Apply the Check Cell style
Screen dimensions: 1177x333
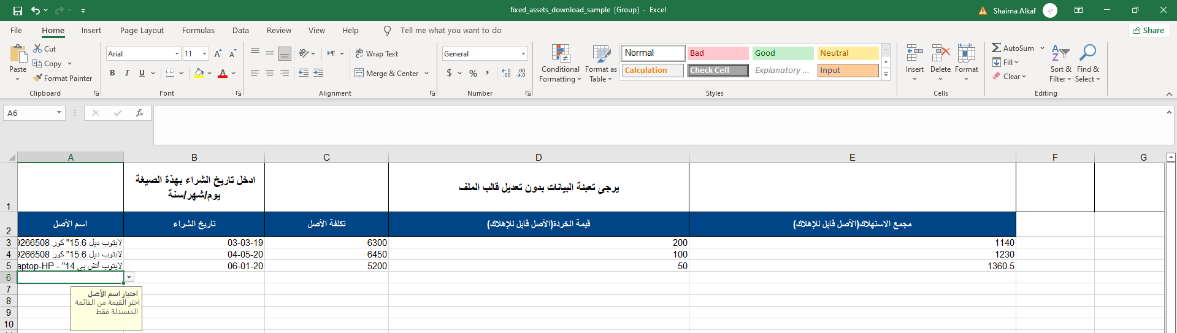(x=718, y=71)
